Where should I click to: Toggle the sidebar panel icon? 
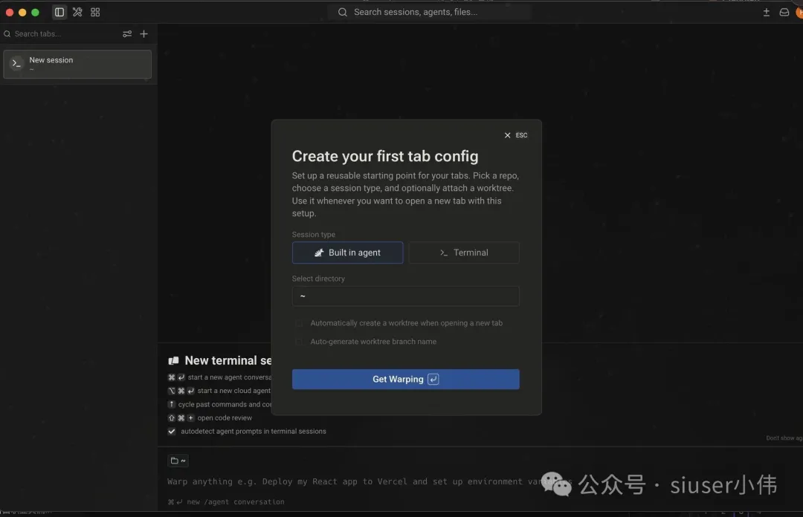coord(59,12)
